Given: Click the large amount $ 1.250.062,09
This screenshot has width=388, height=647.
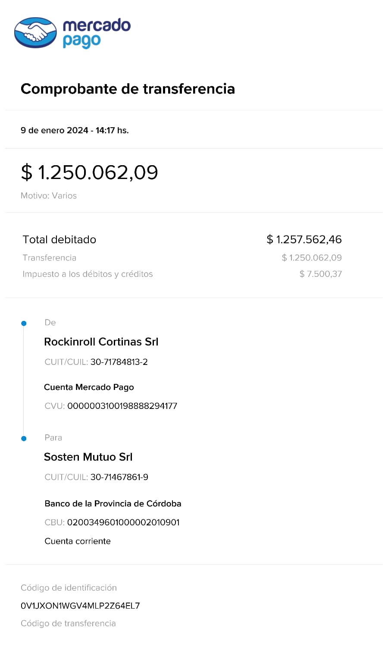Looking at the screenshot, I should coord(90,173).
